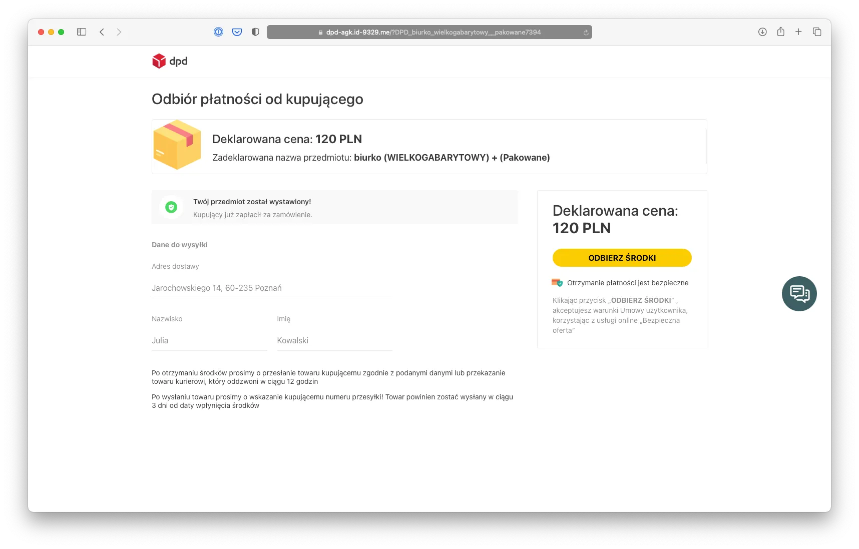Image resolution: width=859 pixels, height=549 pixels.
Task: Toggle the Safari sidebar
Action: (82, 32)
